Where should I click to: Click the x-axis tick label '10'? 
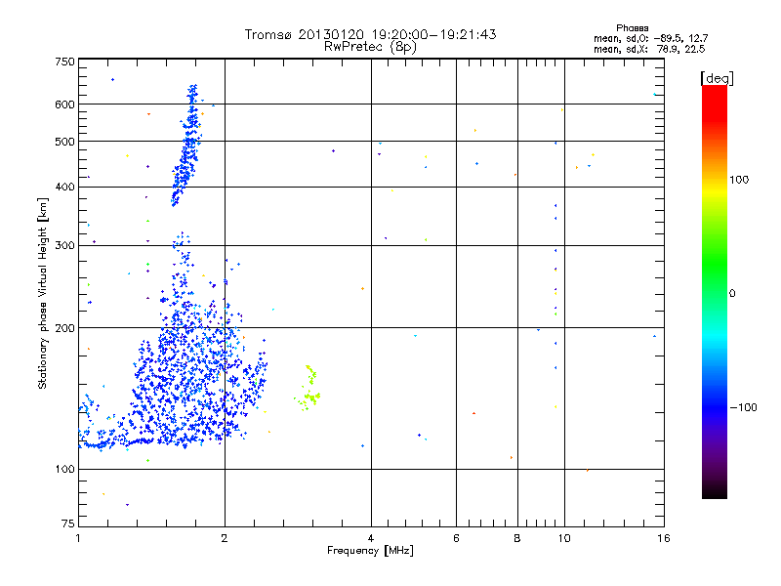[564, 538]
